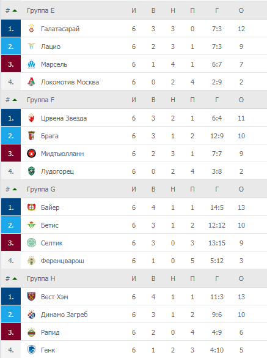Sort Группа F by position arrow

point(15,100)
